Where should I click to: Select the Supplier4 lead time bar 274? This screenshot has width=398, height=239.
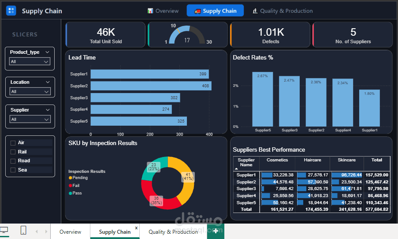click(x=131, y=109)
